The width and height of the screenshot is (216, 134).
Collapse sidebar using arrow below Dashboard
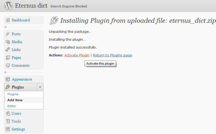pos(5,27)
